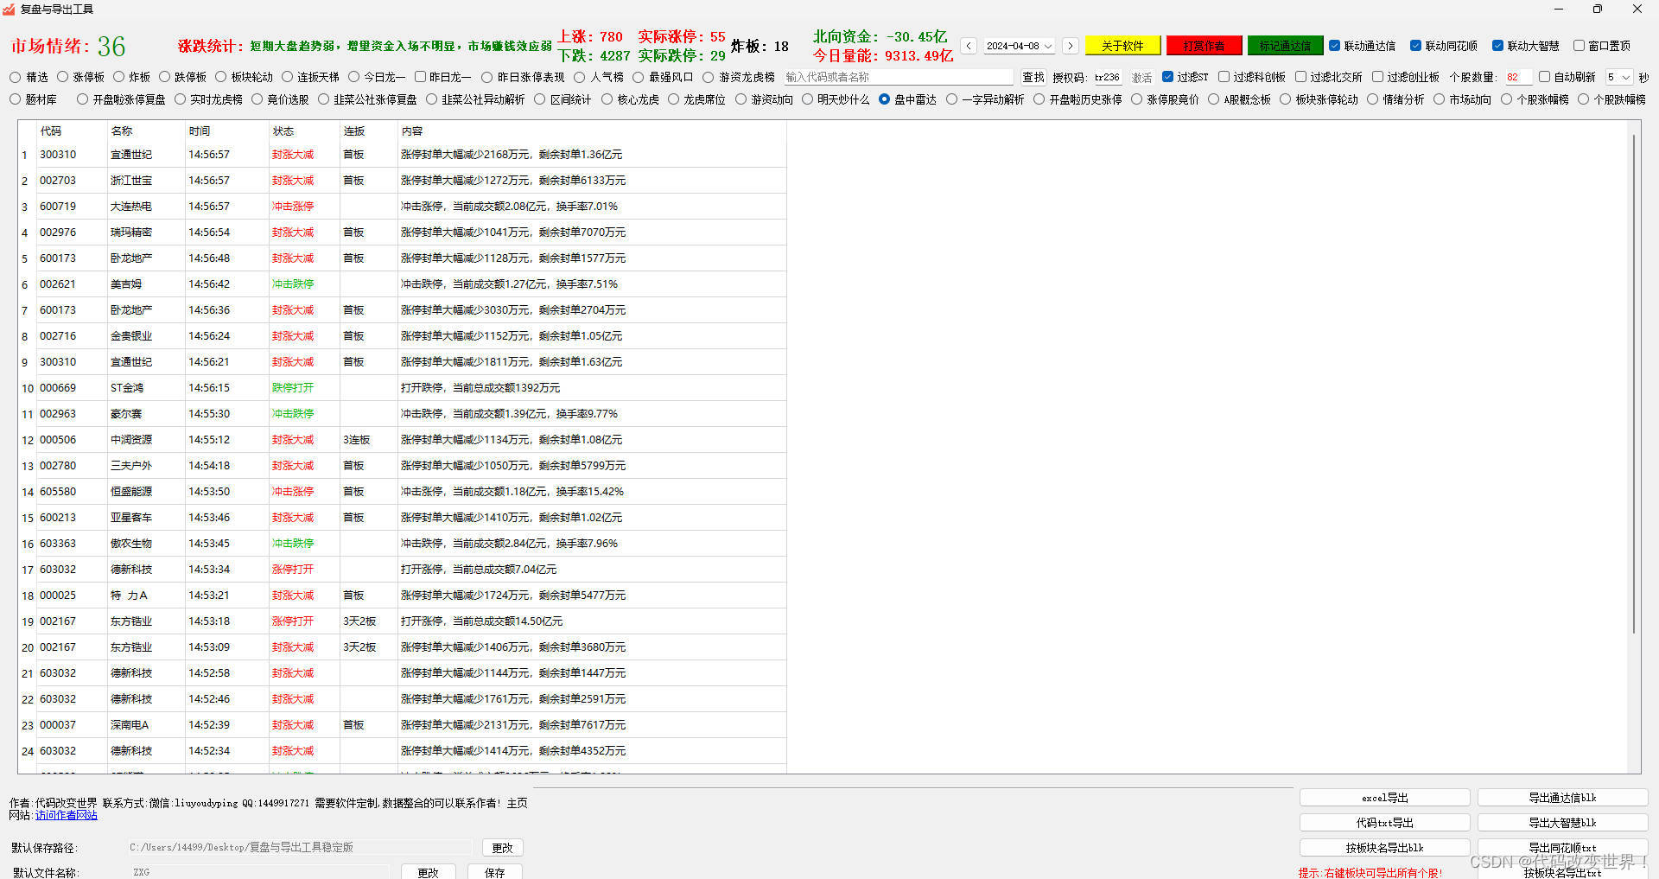Select the 盘中雷达 radio option

click(x=884, y=99)
